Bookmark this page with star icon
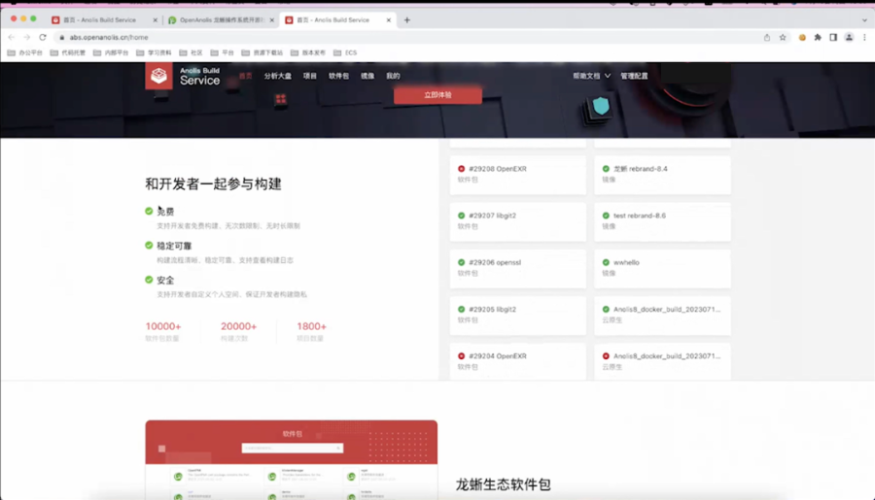The image size is (875, 500). tap(783, 37)
